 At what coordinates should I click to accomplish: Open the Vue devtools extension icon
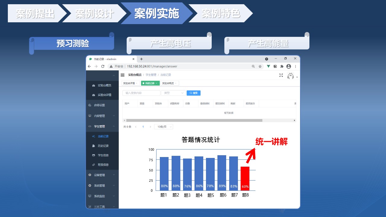tap(268, 66)
